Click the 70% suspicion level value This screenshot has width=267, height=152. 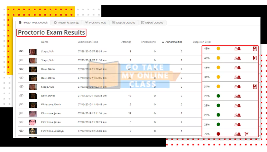coord(207,134)
